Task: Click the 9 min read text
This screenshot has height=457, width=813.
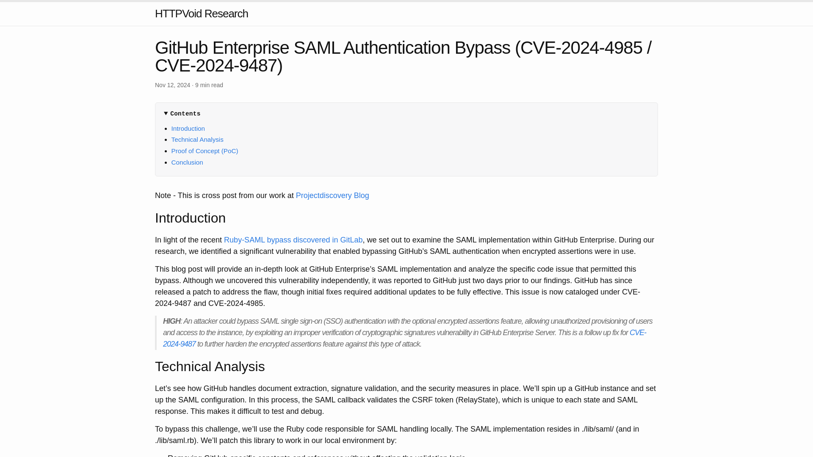Action: coord(209,85)
